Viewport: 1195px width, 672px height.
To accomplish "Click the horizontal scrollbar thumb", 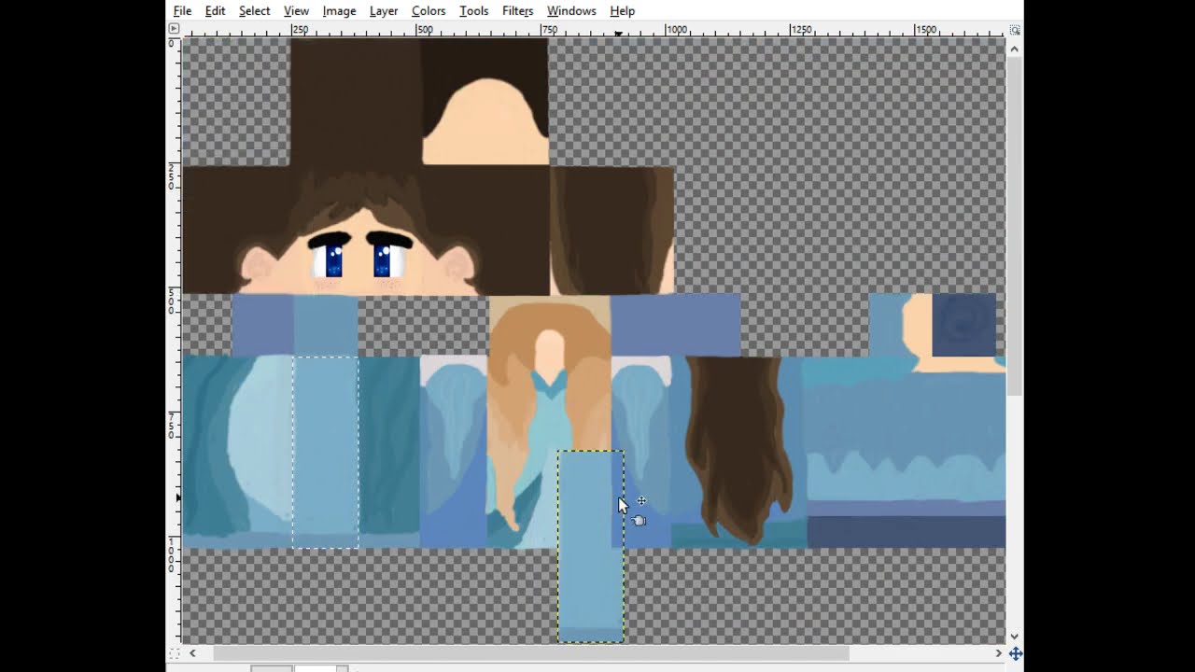I will pos(530,653).
